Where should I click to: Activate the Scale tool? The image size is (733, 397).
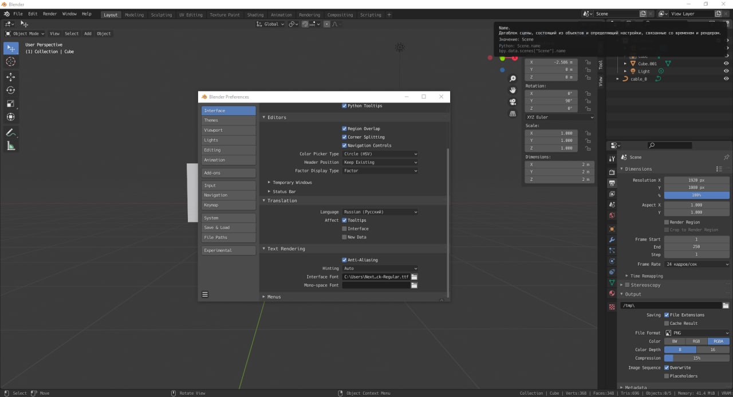pos(11,104)
